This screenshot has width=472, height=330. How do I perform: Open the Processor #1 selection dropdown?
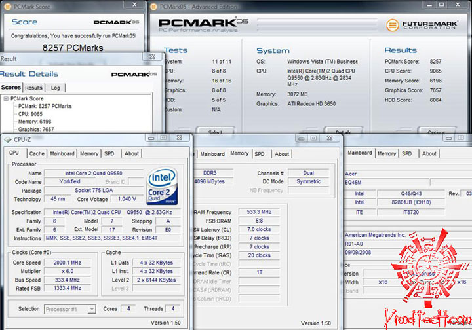(x=92, y=309)
